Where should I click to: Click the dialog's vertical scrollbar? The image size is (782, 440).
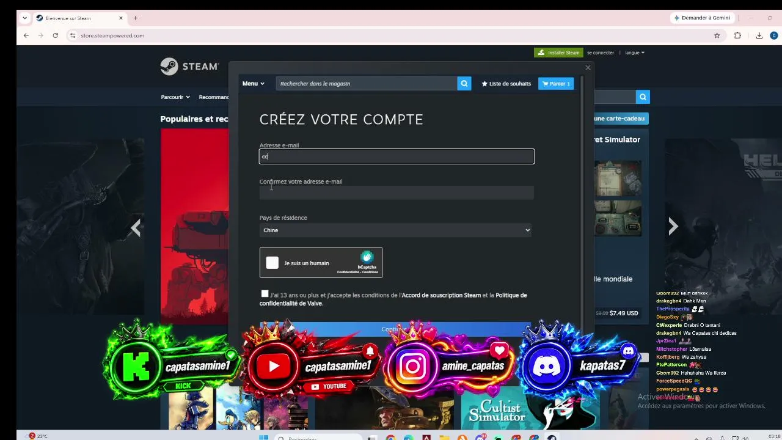point(582,202)
